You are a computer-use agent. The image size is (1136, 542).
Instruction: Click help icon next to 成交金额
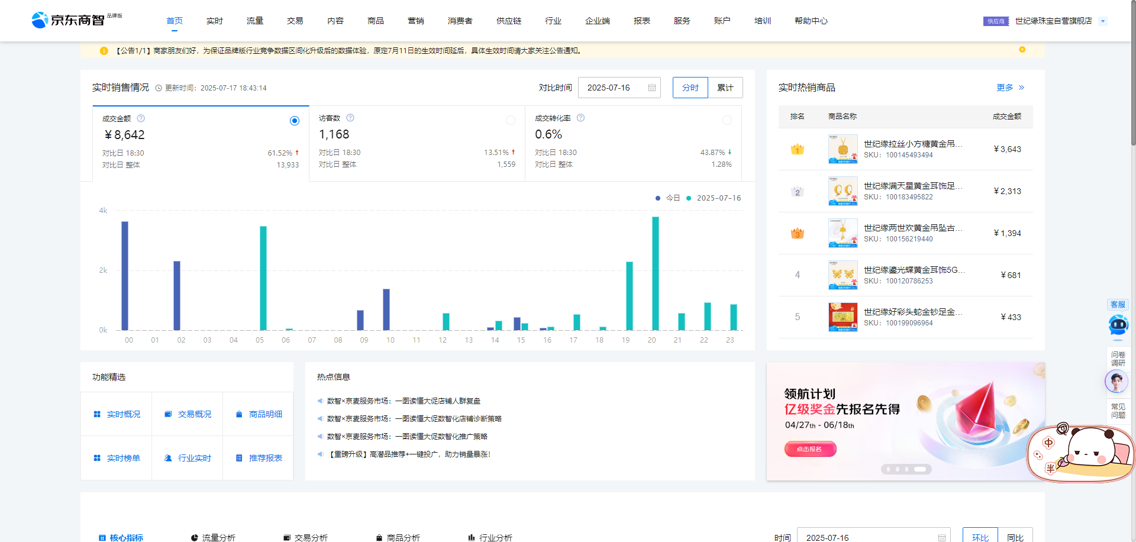pyautogui.click(x=141, y=118)
